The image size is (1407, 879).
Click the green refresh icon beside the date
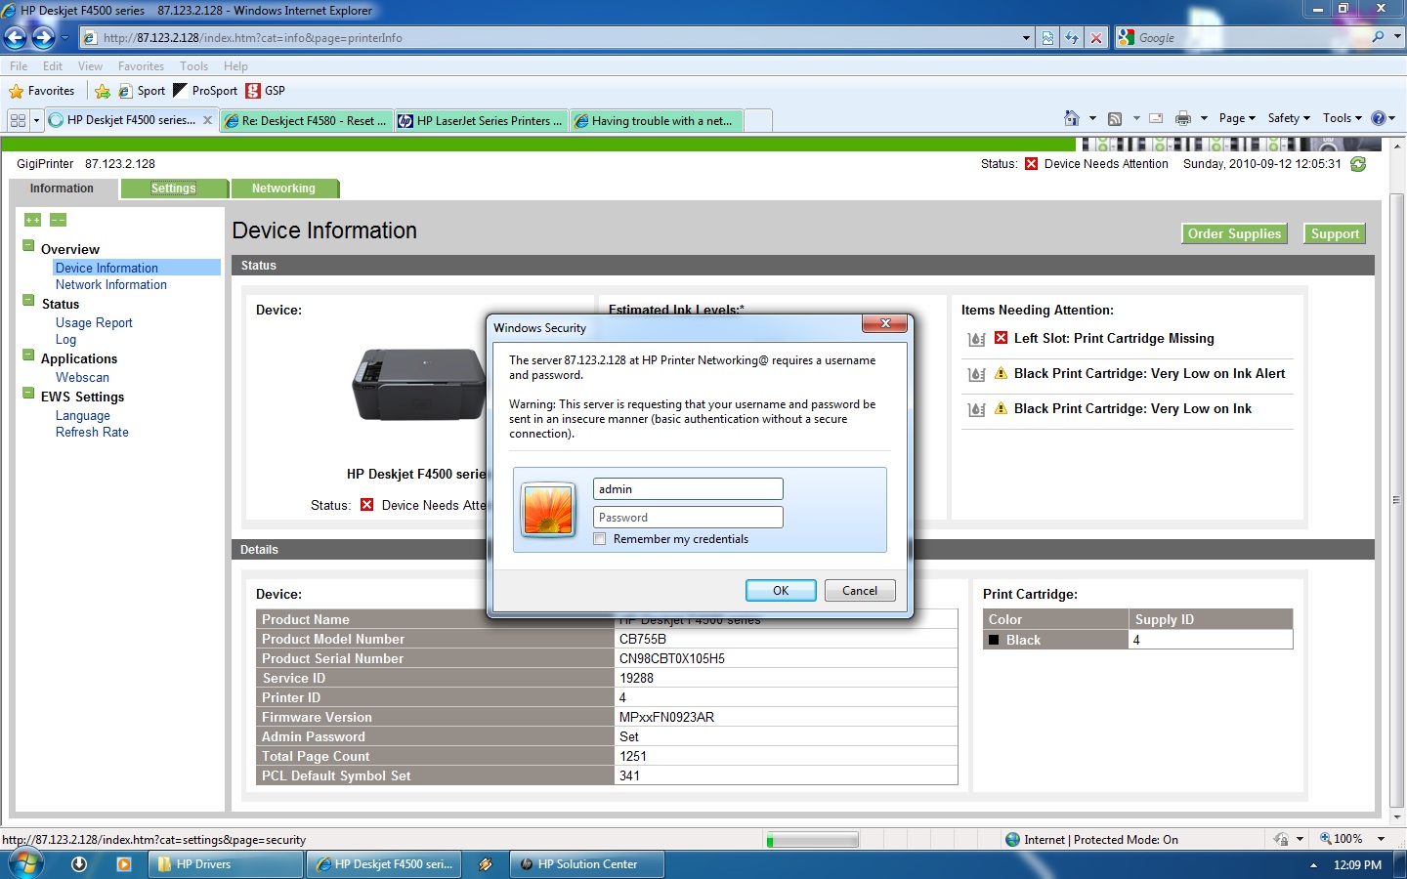(x=1358, y=164)
